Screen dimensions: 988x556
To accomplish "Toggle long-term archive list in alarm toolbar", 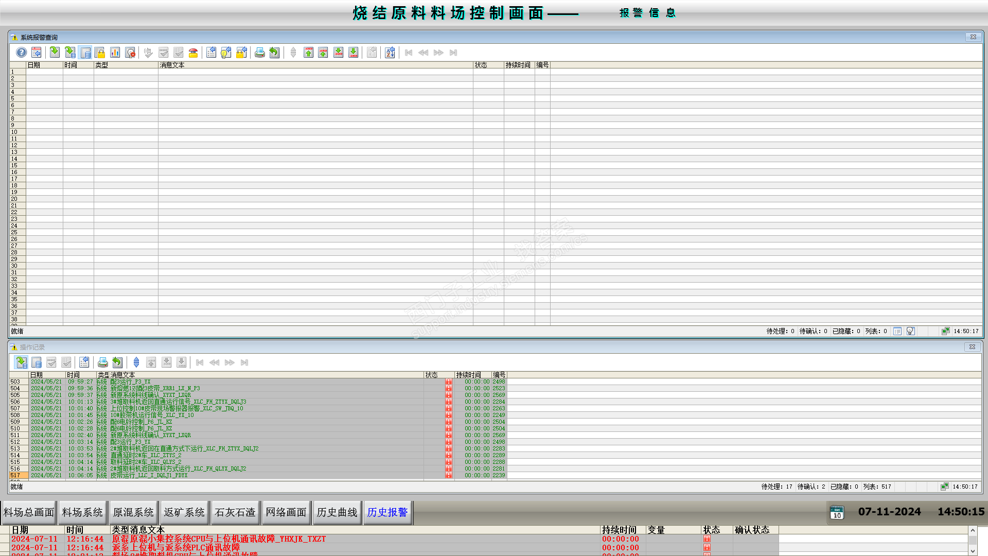I will point(85,53).
